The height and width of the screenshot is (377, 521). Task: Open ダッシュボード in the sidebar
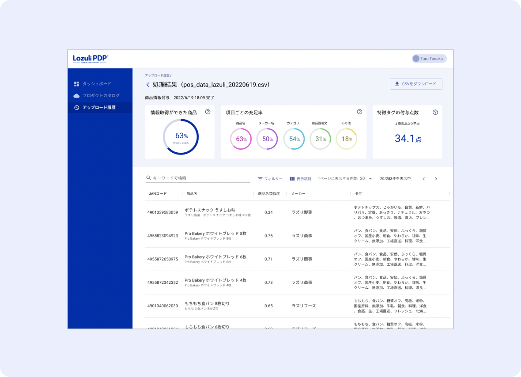click(x=97, y=84)
